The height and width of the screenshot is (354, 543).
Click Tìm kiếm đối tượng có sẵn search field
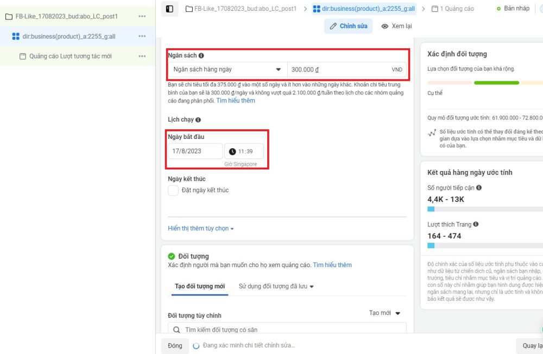coord(287,329)
